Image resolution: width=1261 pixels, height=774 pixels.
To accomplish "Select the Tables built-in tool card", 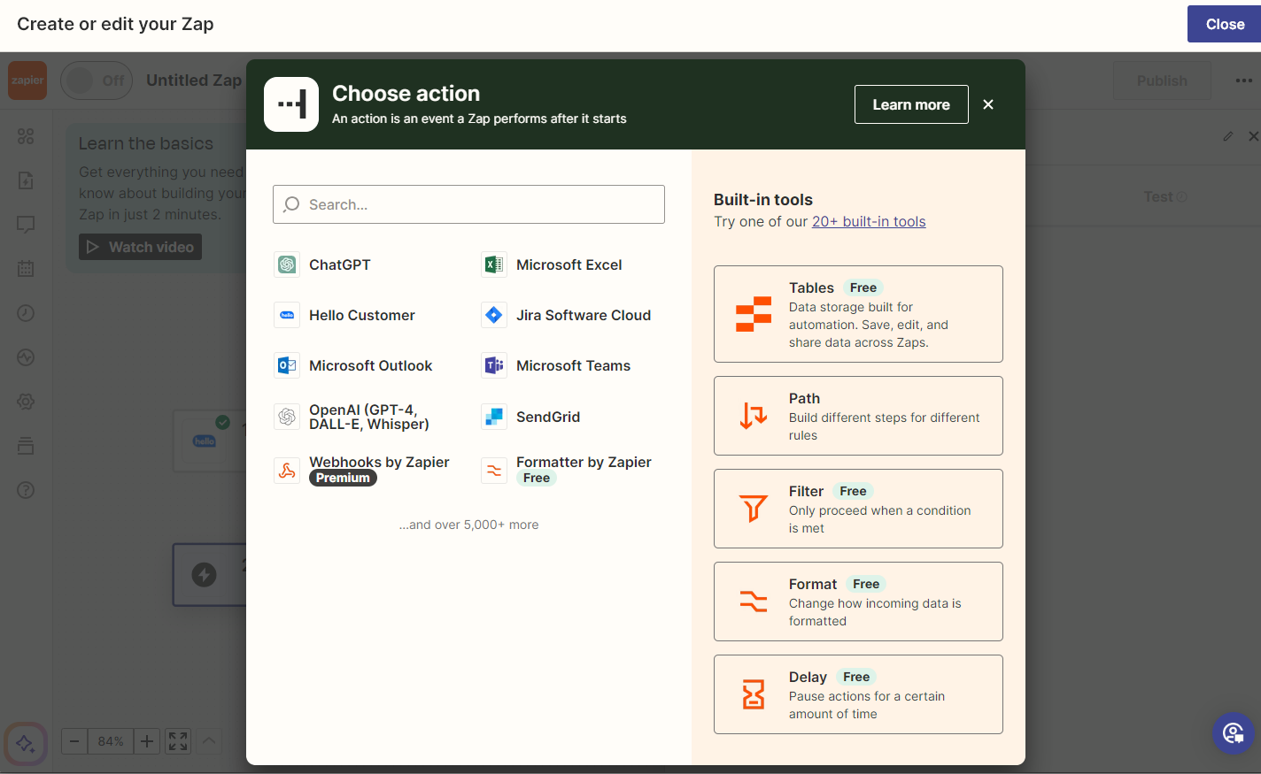I will pos(857,314).
